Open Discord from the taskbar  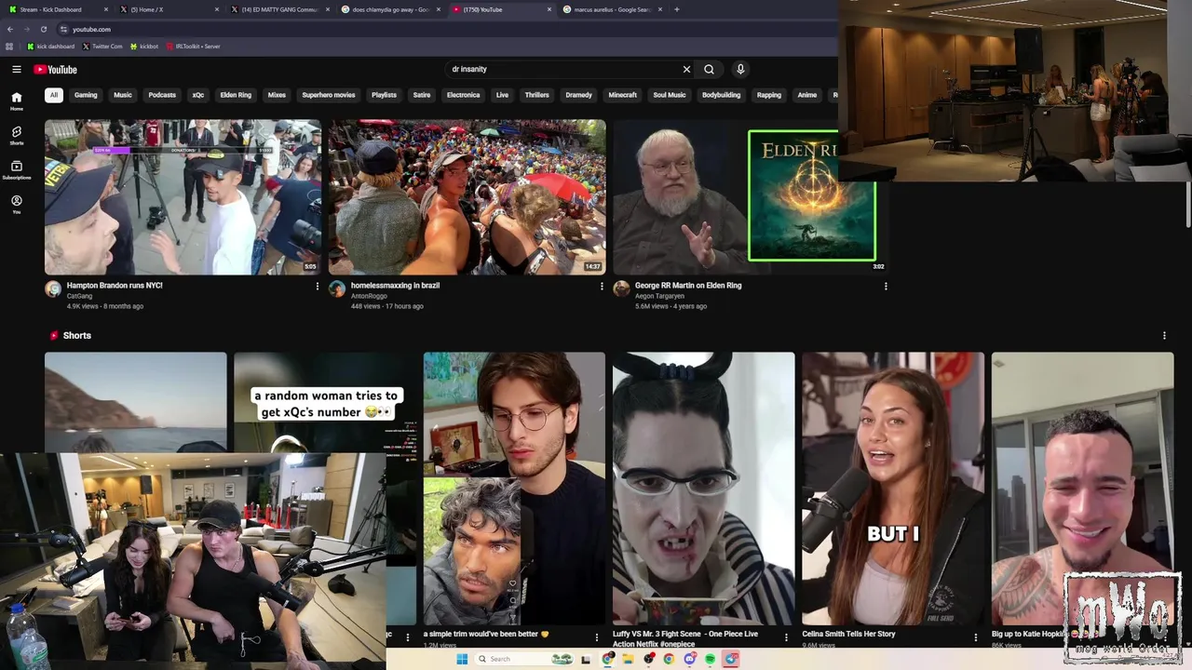(x=689, y=659)
